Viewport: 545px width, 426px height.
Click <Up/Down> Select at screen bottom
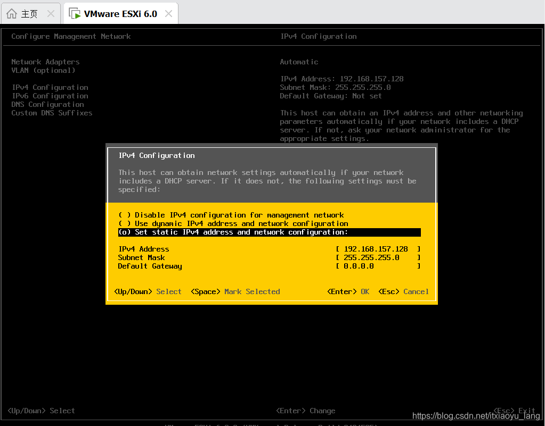click(42, 411)
